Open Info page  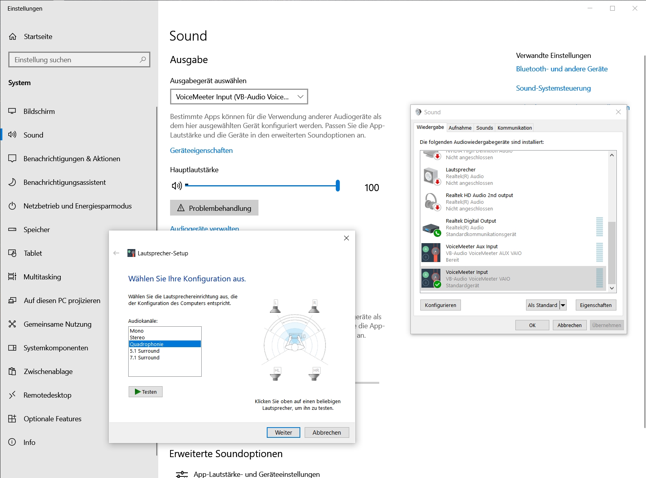pyautogui.click(x=29, y=443)
